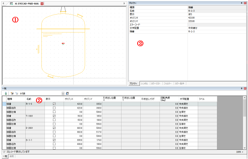Switch to the プロパティ tab
This screenshot has width=248, height=159.
pos(134,84)
